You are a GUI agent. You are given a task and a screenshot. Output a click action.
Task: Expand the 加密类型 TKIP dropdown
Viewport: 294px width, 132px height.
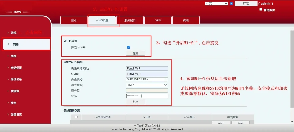[x=147, y=85]
